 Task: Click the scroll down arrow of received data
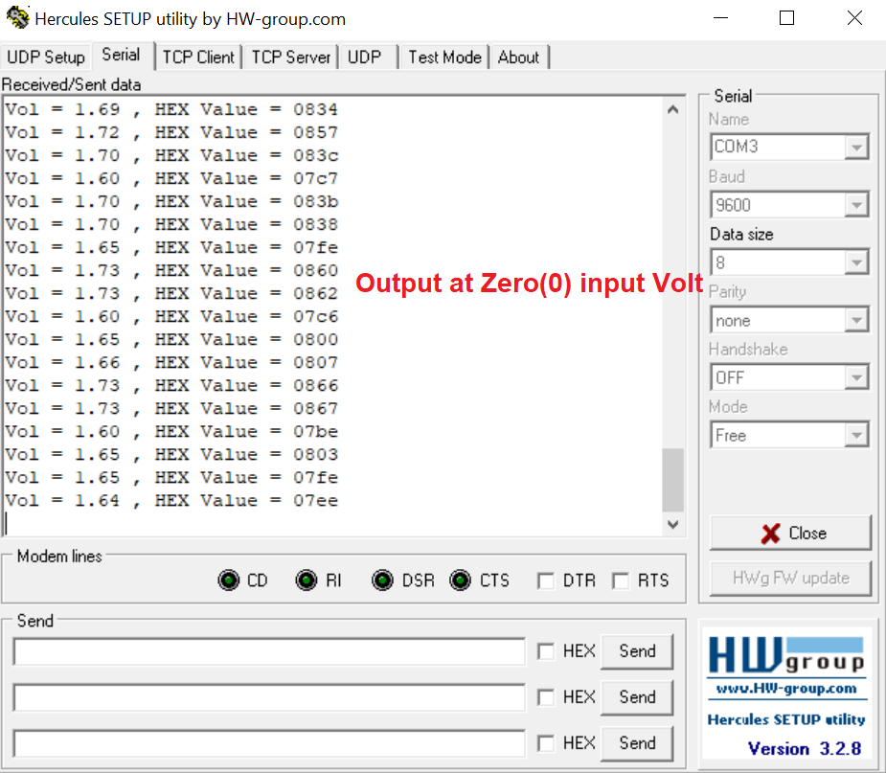click(672, 524)
